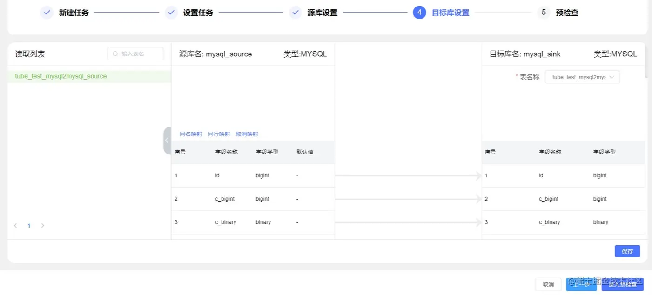Open the 目标库设置 step label

[450, 13]
